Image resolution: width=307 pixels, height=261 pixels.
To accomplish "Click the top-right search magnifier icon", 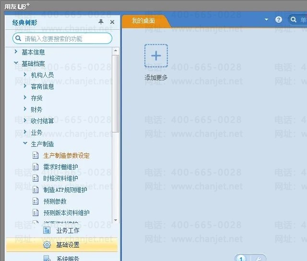I will click(293, 20).
